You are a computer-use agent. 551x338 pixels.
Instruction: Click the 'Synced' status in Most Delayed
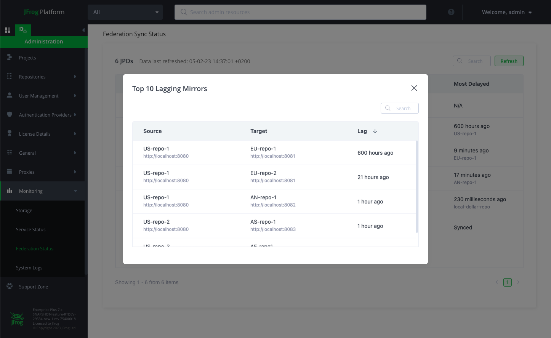point(463,227)
